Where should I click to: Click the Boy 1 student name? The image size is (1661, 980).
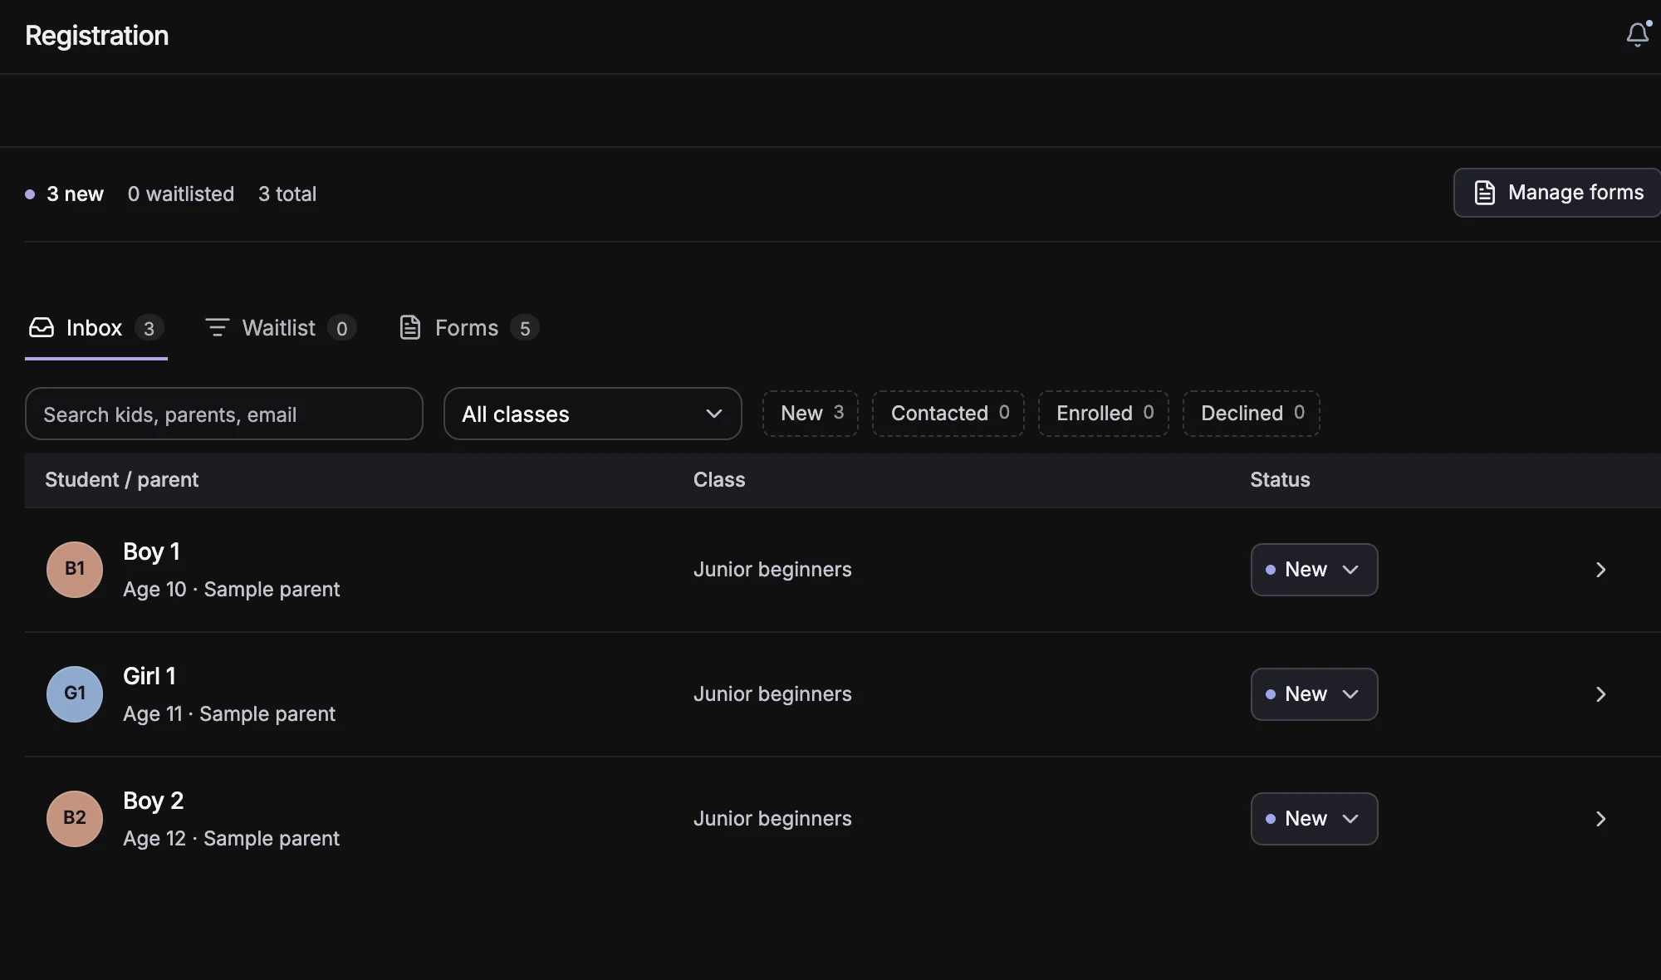point(152,551)
